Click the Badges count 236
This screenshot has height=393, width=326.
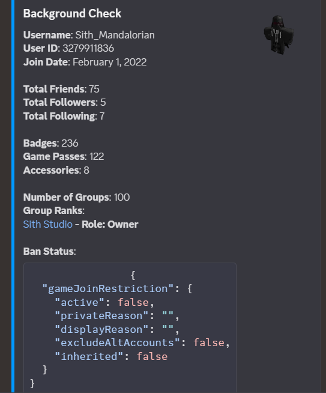point(70,143)
